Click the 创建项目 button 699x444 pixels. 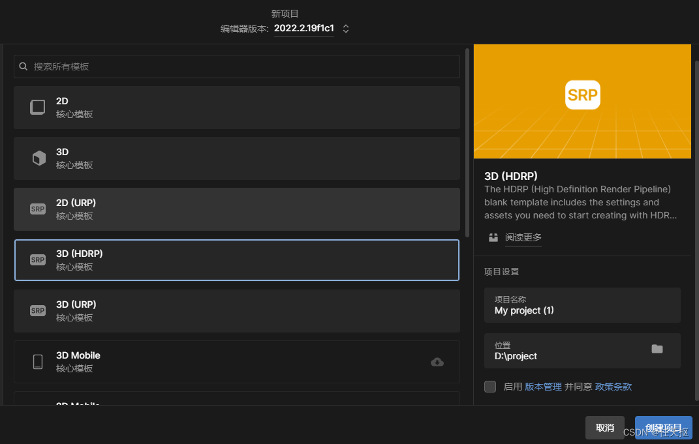click(x=663, y=428)
